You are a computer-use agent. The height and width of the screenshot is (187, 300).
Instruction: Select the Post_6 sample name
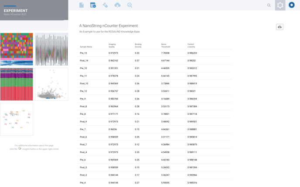(x=83, y=137)
